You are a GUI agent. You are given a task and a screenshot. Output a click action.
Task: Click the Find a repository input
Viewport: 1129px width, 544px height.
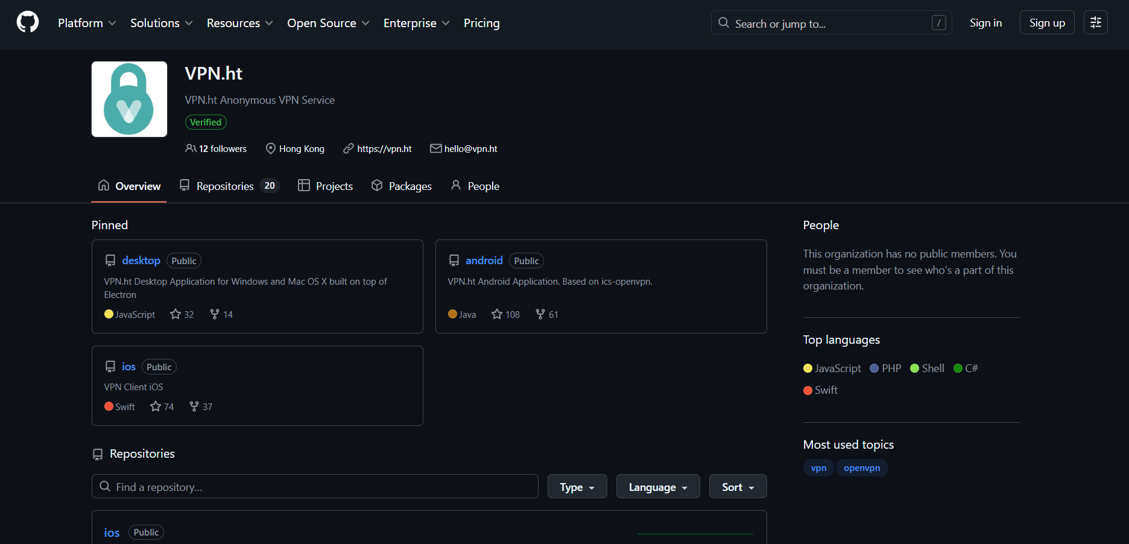(315, 487)
